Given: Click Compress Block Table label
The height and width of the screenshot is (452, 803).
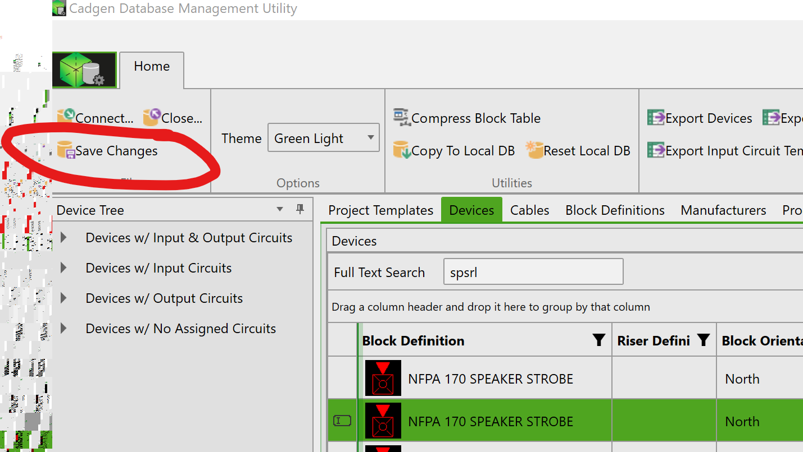Looking at the screenshot, I should click(476, 118).
